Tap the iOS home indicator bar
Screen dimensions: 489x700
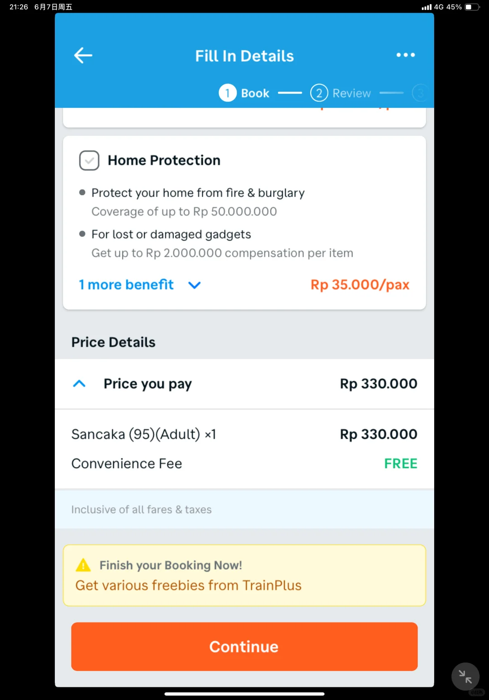244,694
